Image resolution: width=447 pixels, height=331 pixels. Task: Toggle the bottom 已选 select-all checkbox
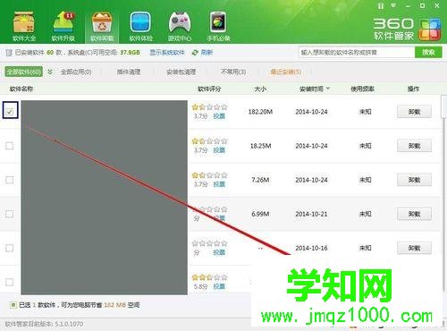(13, 305)
